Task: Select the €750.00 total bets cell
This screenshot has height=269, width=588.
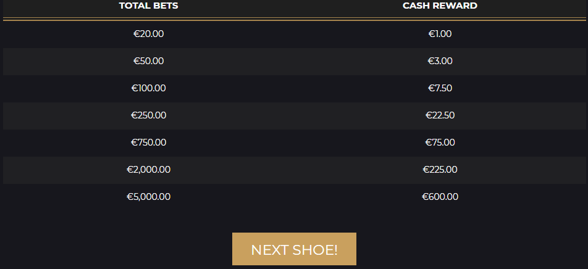Action: pyautogui.click(x=148, y=143)
